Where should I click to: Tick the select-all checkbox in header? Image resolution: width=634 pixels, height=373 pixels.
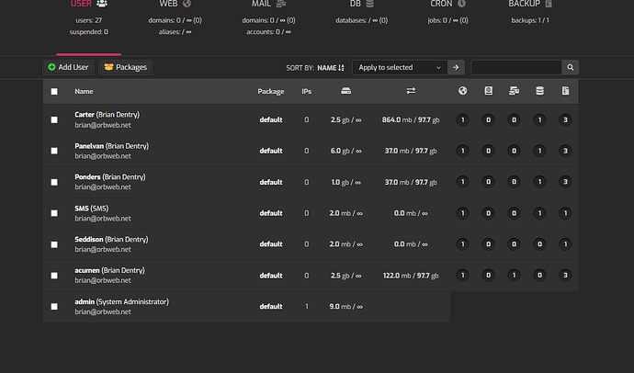click(x=54, y=91)
